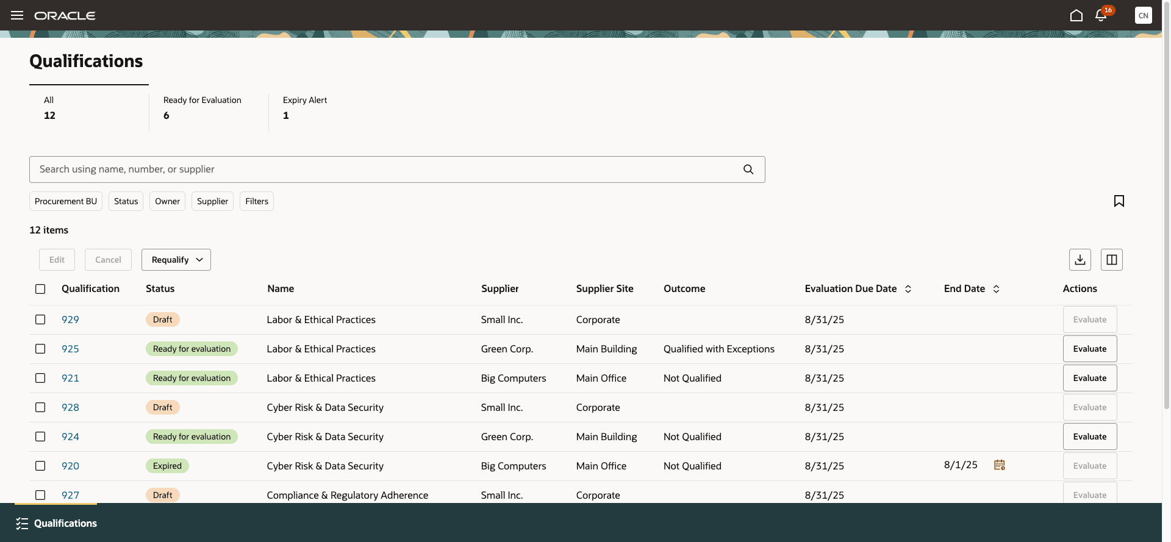Select the row checkbox for 924

coord(40,437)
